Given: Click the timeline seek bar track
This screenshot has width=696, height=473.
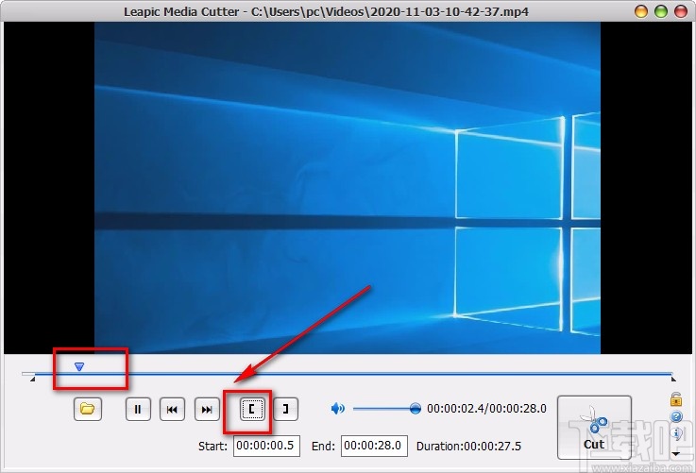Looking at the screenshot, I should pos(348,374).
